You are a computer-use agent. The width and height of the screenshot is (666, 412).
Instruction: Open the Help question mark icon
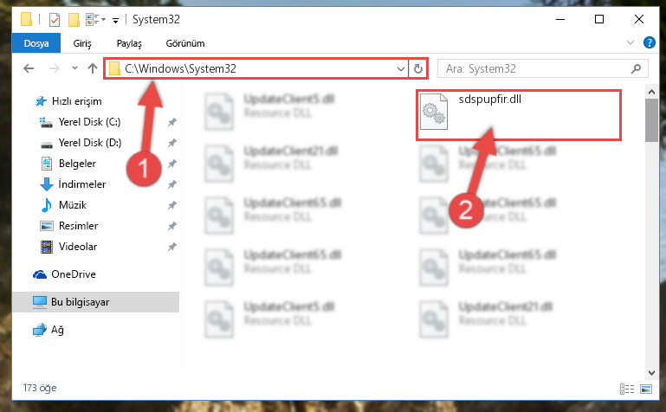649,42
